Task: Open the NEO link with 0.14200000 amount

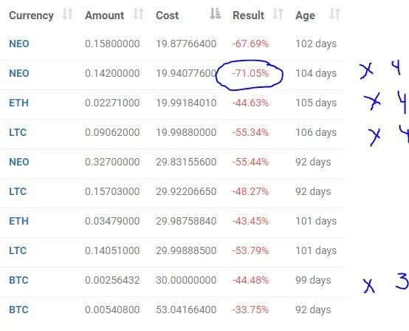Action: click(x=19, y=73)
